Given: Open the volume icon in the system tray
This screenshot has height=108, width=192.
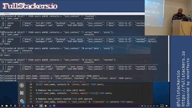Looking at the screenshot, I should (151, 106).
